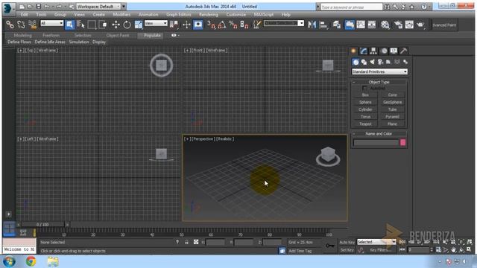This screenshot has width=477, height=268.
Task: Toggle the Percent Snap button
Action: pos(233,25)
